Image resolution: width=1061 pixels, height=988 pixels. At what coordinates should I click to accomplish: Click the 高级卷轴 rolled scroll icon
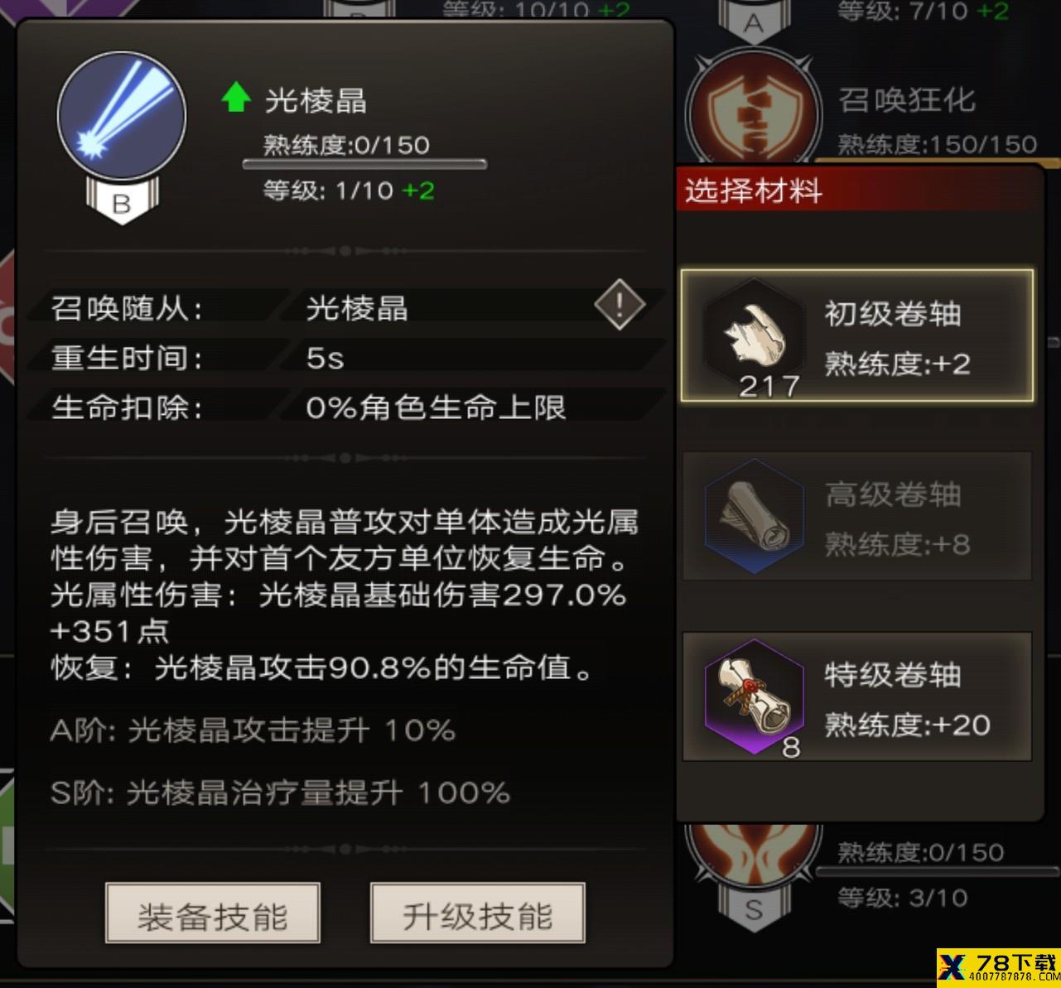[x=755, y=516]
